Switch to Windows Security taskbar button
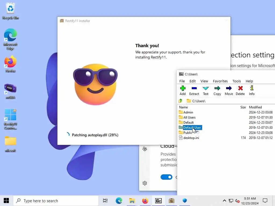This screenshot has width=275, height=206. (x=185, y=201)
